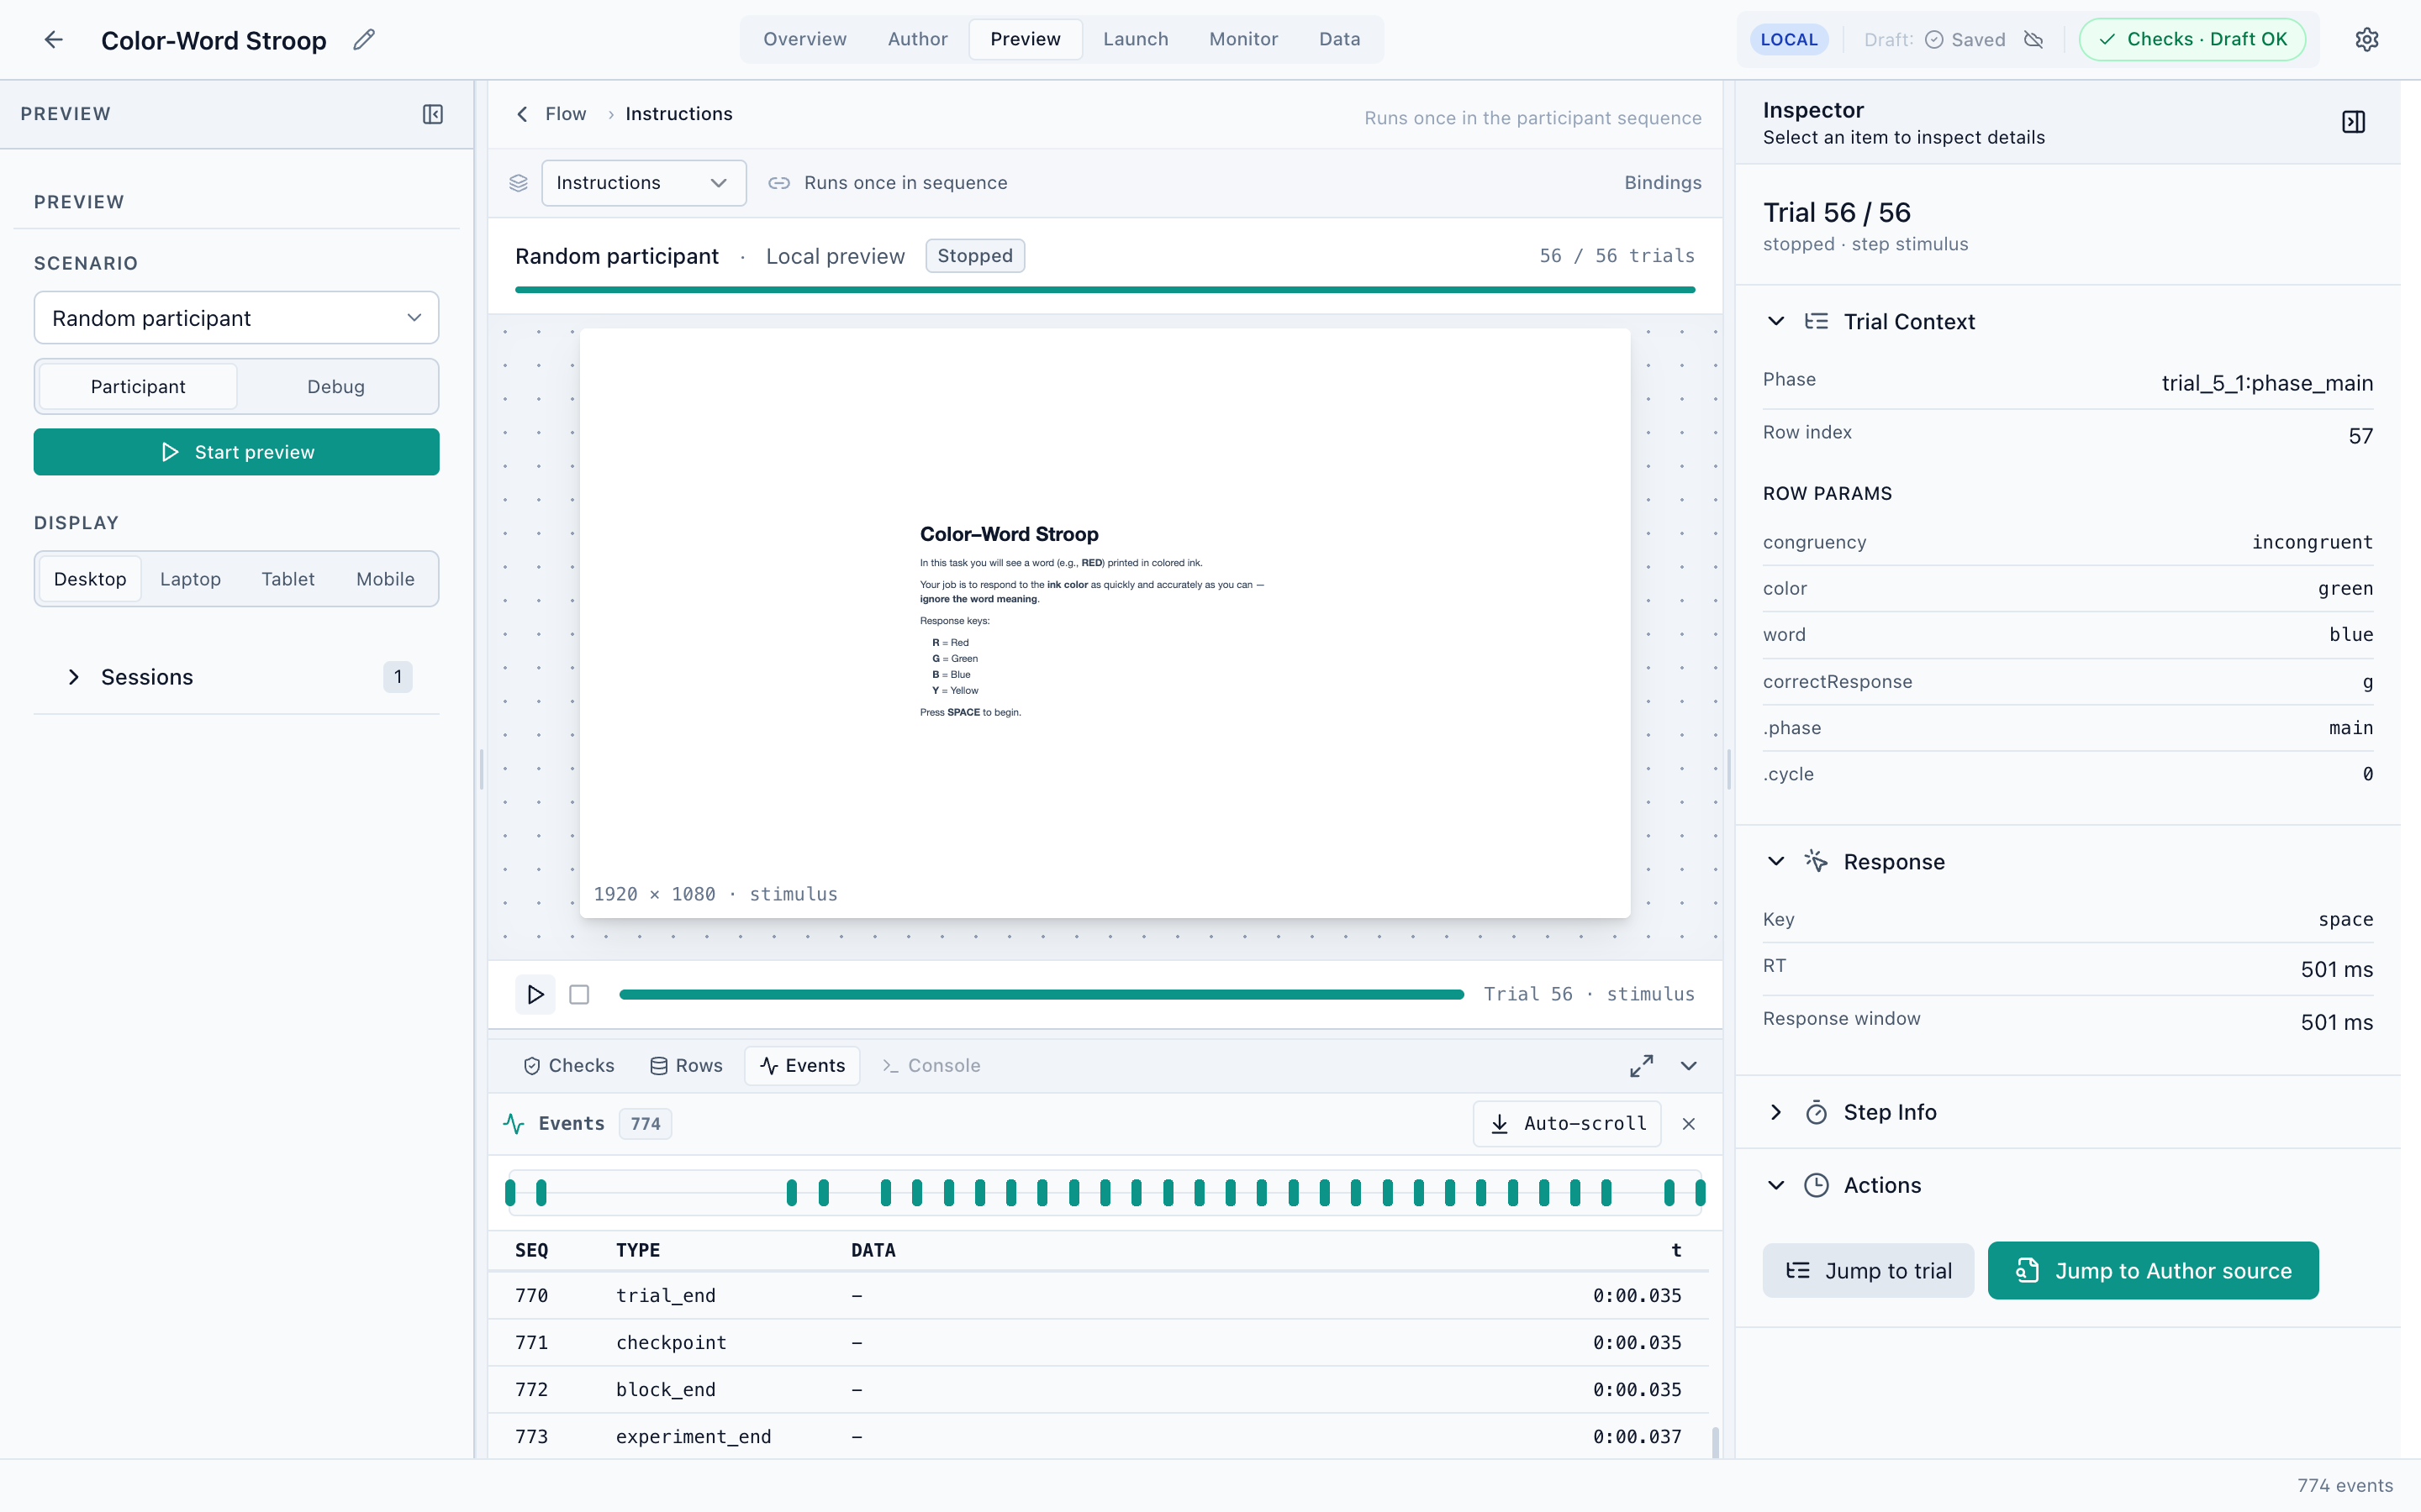Open the Data tab
The height and width of the screenshot is (1512, 2421).
pos(1340,39)
